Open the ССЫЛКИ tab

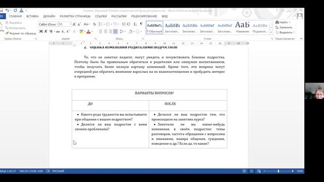(101, 16)
